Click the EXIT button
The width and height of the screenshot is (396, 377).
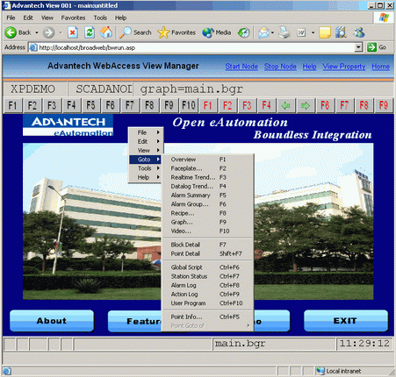coord(346,321)
